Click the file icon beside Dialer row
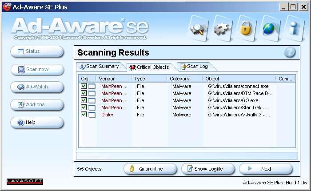 coord(92,115)
